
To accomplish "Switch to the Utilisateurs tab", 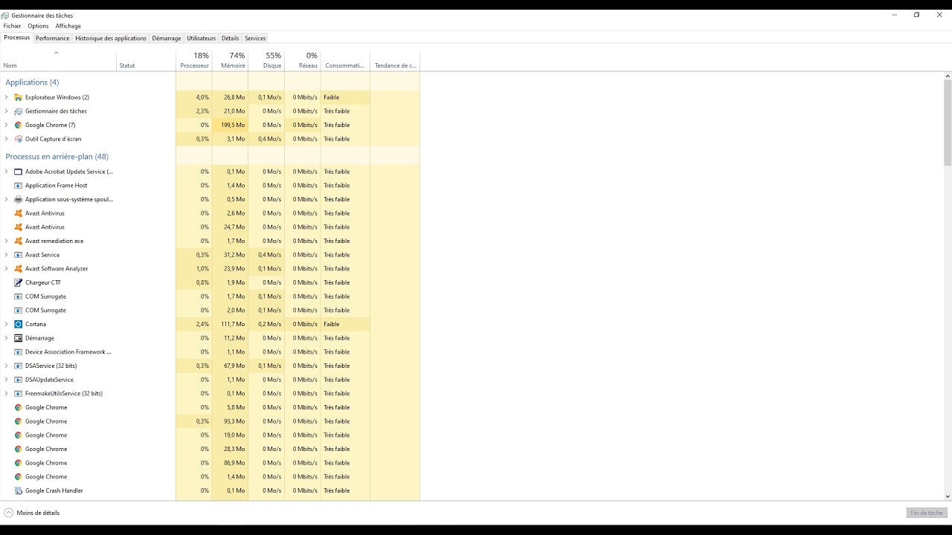I will click(x=202, y=38).
